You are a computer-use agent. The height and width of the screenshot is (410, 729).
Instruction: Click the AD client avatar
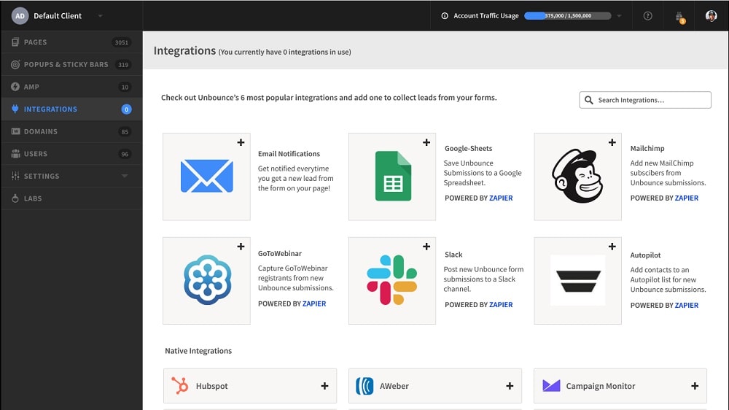pos(20,16)
